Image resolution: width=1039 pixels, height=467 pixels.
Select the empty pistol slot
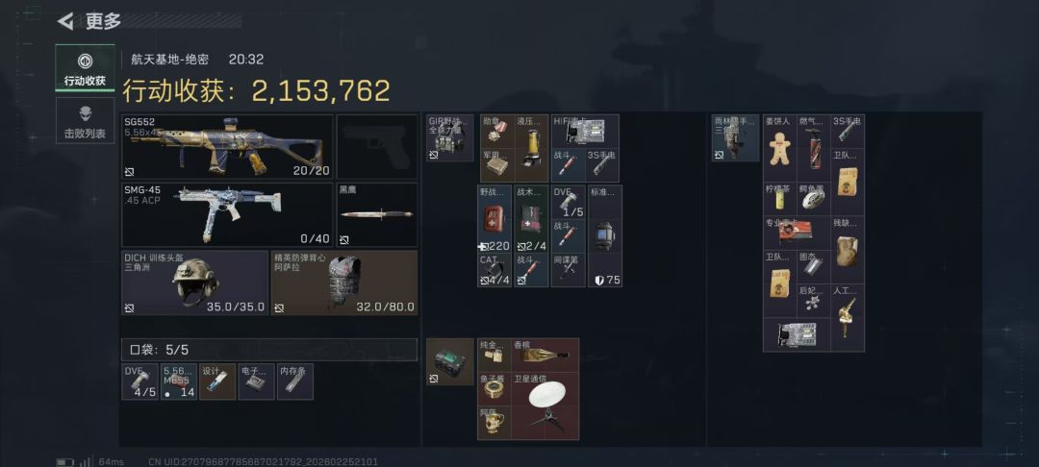coord(377,147)
